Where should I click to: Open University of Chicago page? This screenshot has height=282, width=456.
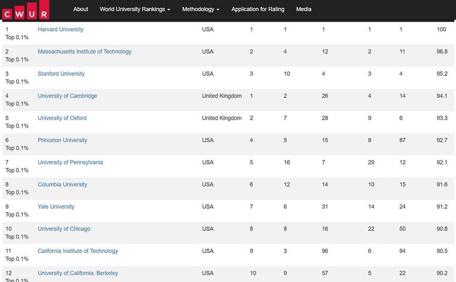pos(64,229)
